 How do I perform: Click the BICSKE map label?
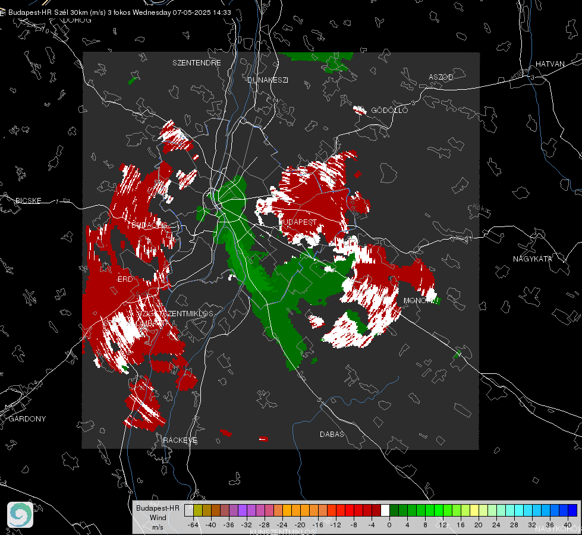pos(28,201)
